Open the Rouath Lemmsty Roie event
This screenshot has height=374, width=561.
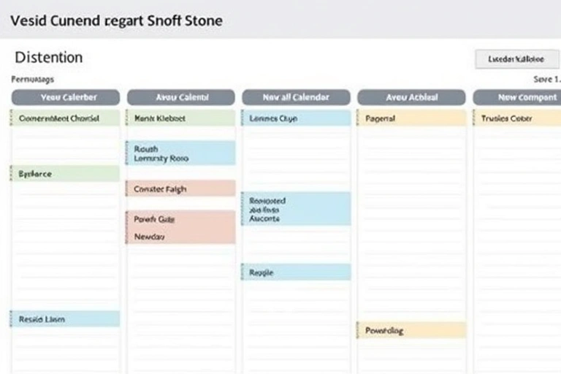click(x=181, y=153)
